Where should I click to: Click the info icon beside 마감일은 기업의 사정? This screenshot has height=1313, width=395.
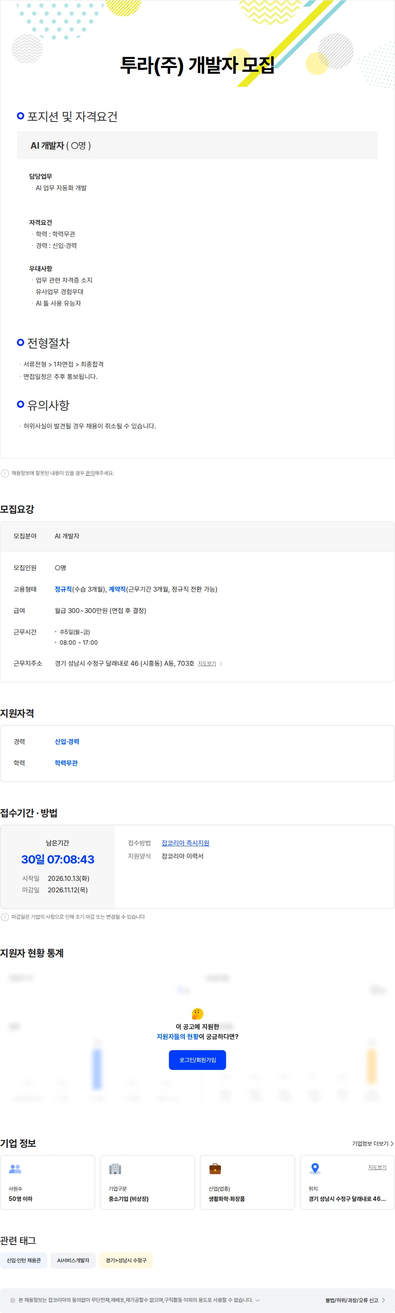[x=5, y=917]
